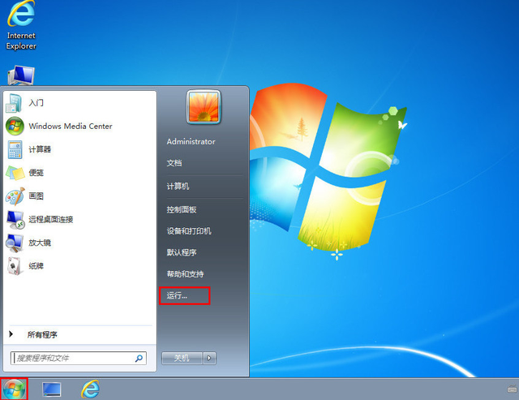
Task: Open 便笺 sticky notes
Action: coord(36,173)
